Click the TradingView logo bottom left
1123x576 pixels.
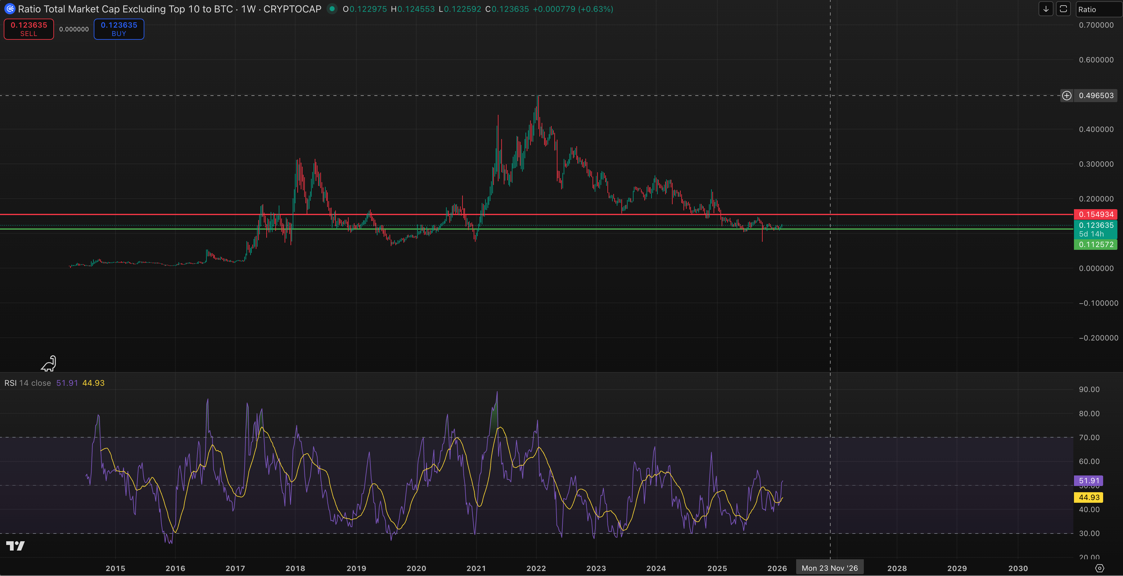click(15, 546)
